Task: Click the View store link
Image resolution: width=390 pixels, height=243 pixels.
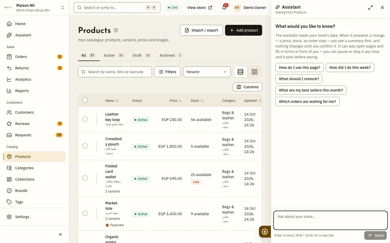Action: (200, 8)
